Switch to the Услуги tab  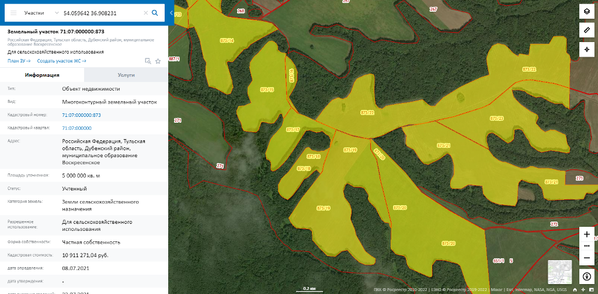coord(126,75)
